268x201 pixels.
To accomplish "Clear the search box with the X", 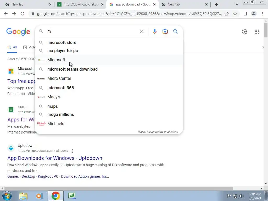I will [142, 31].
